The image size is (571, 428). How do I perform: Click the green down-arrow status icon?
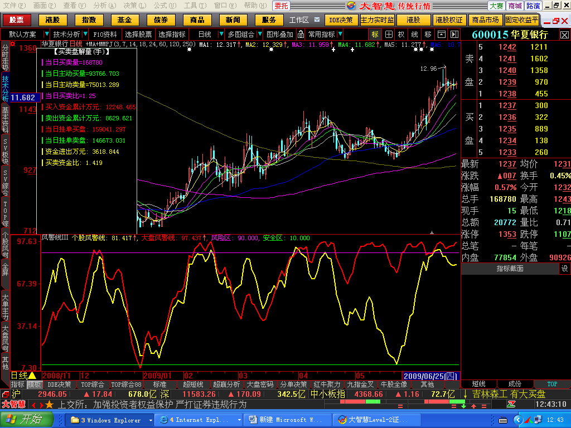point(463,406)
